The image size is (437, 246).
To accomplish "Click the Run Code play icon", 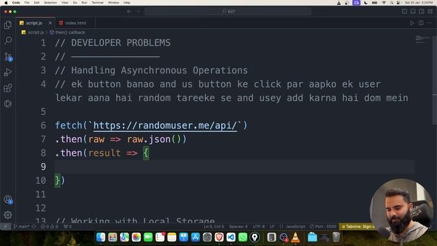I will tap(412, 23).
